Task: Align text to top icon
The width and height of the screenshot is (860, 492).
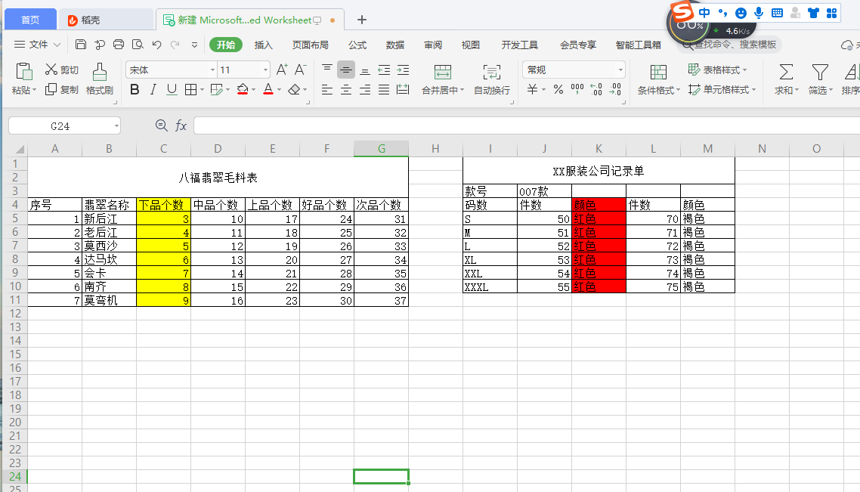Action: (x=327, y=70)
